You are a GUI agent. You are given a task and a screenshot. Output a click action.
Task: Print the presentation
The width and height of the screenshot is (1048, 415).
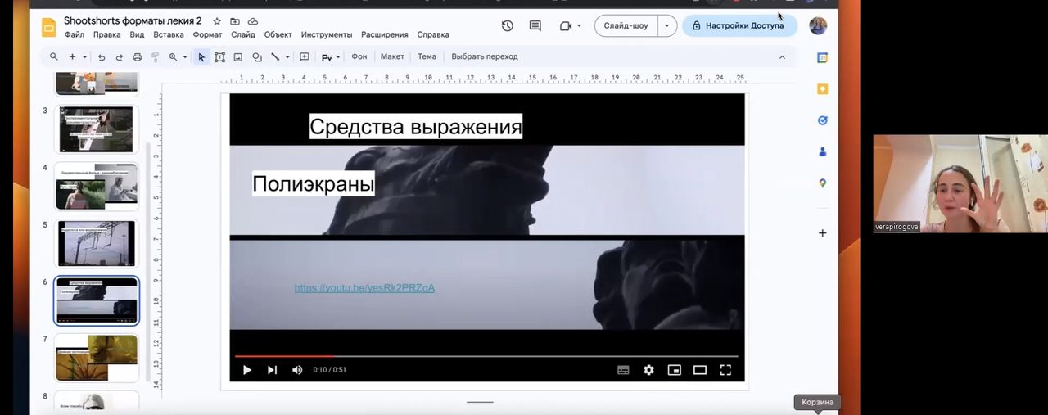137,57
